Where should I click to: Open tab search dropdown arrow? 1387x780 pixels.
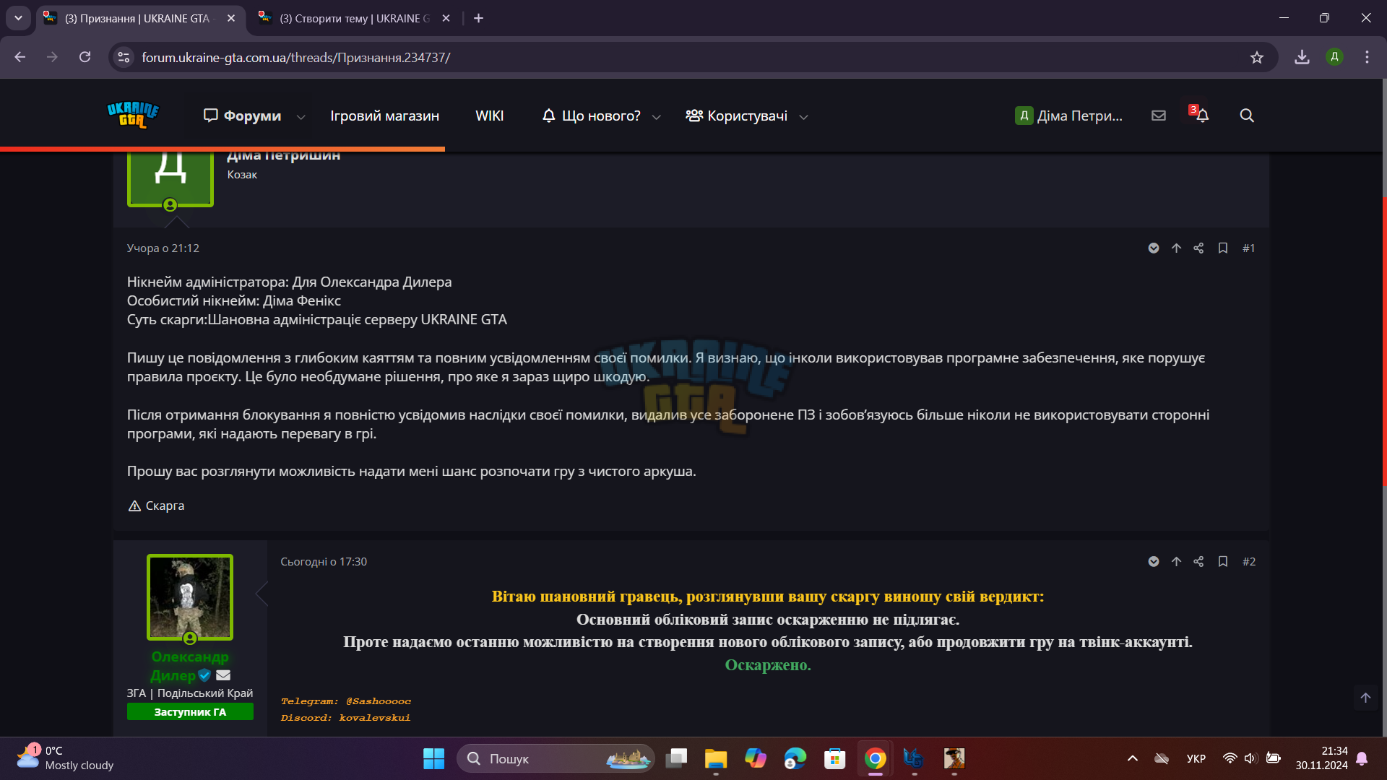point(18,19)
